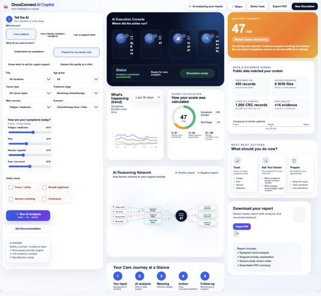The width and height of the screenshot is (321, 296).
Task: Adjust the Pain slider
Action: point(29,144)
